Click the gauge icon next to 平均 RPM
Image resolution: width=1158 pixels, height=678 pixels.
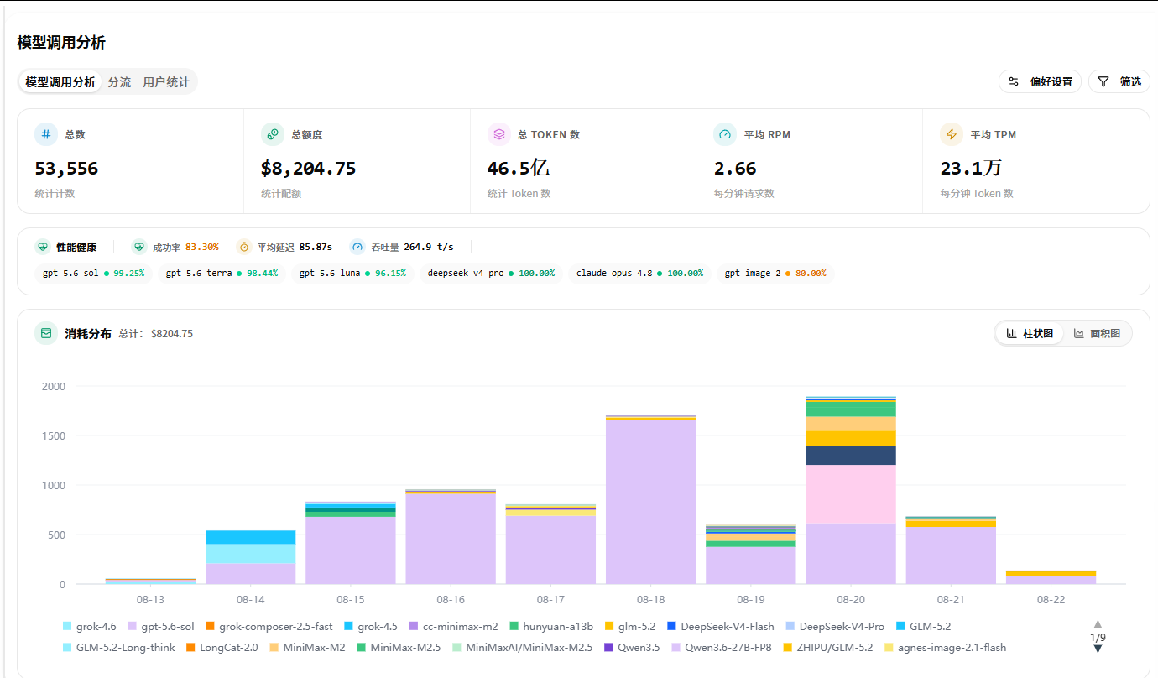(x=725, y=134)
